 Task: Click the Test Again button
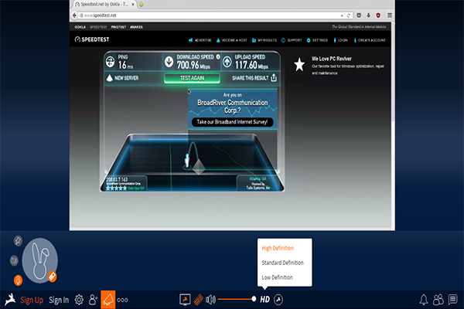192,78
